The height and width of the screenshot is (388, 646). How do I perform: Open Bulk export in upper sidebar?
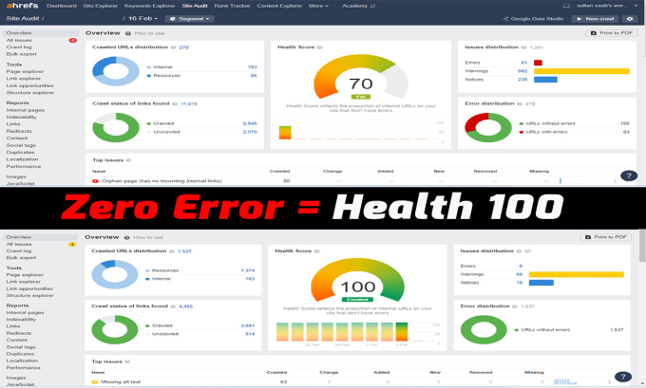click(22, 54)
